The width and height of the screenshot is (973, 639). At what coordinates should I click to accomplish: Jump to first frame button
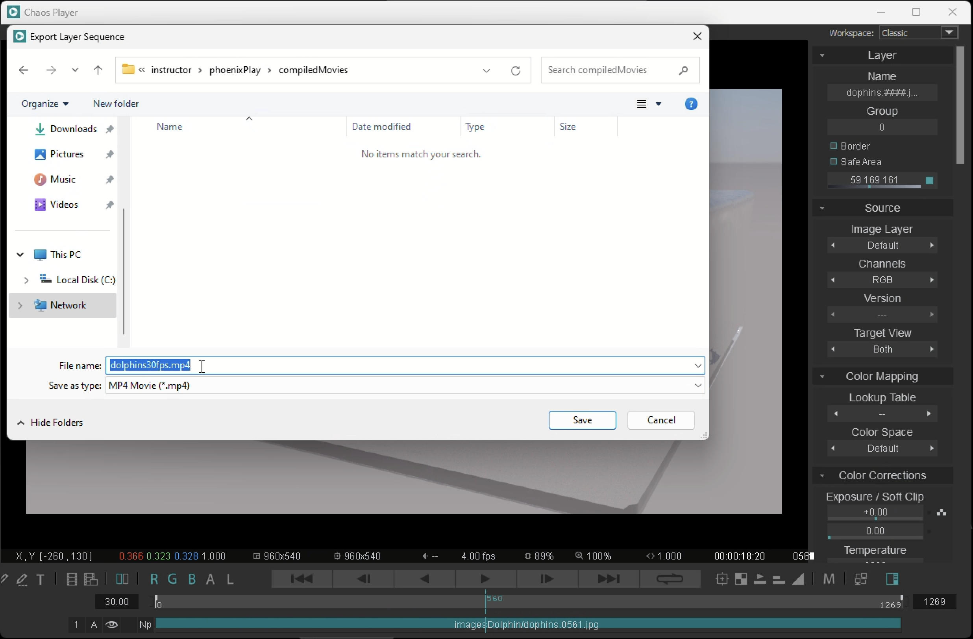click(302, 579)
